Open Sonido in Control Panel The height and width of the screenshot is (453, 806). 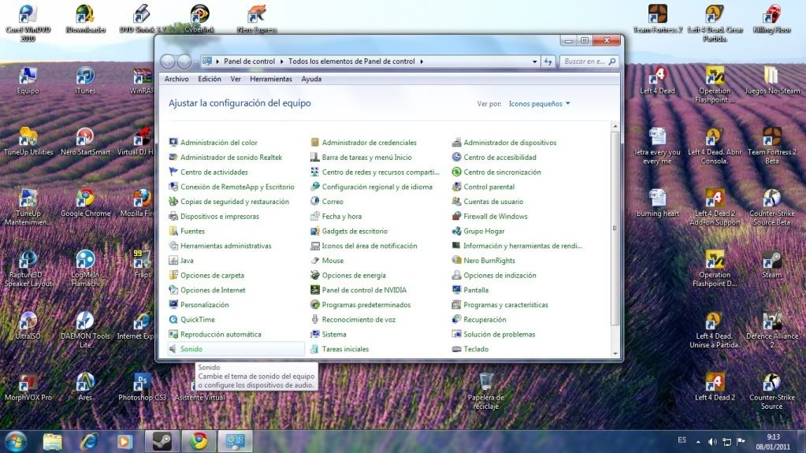(191, 349)
